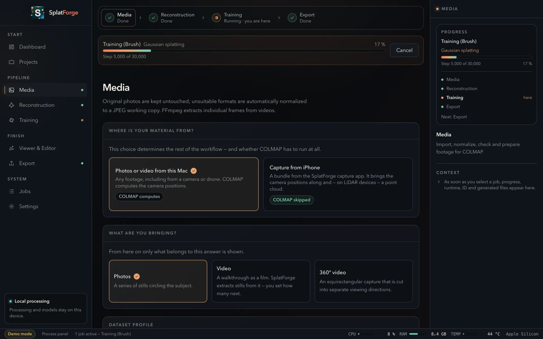Click the Export step checkmark icon
The image size is (543, 339).
pyautogui.click(x=292, y=18)
